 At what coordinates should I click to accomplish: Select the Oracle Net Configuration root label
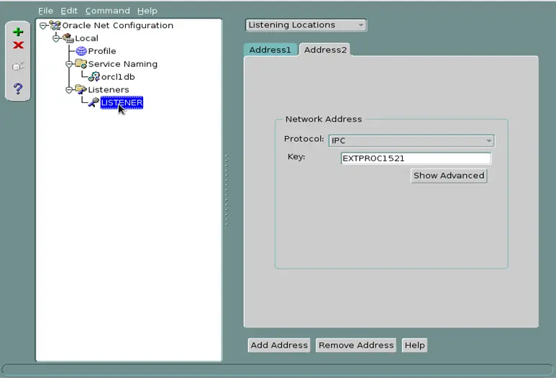click(118, 25)
